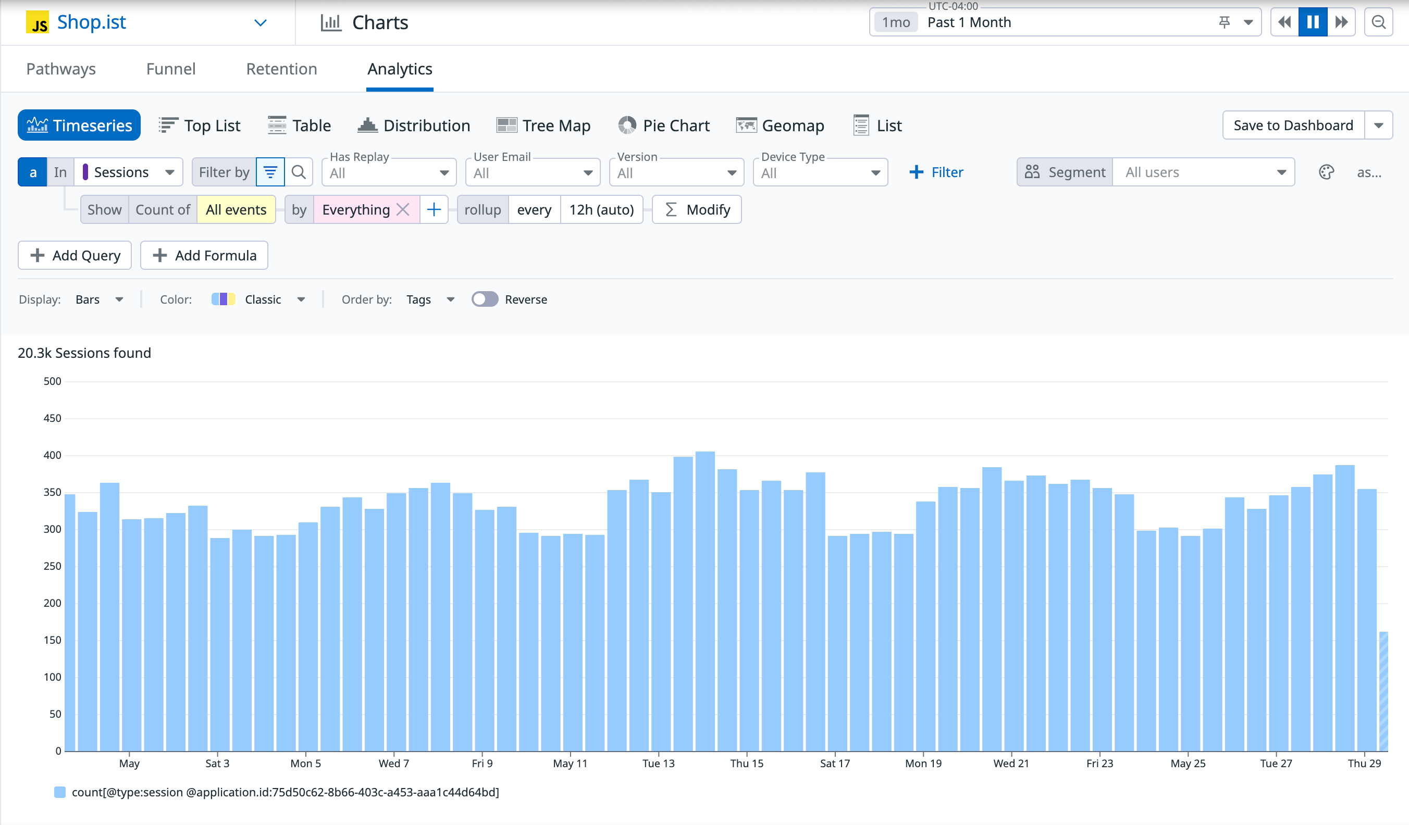
Task: Expand the Save to Dashboard arrow menu
Action: pyautogui.click(x=1378, y=125)
